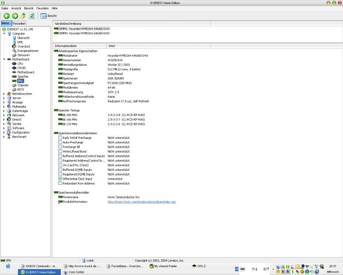Click the green Back arrow toolbar icon
343x275 pixels.
pyautogui.click(x=6, y=16)
